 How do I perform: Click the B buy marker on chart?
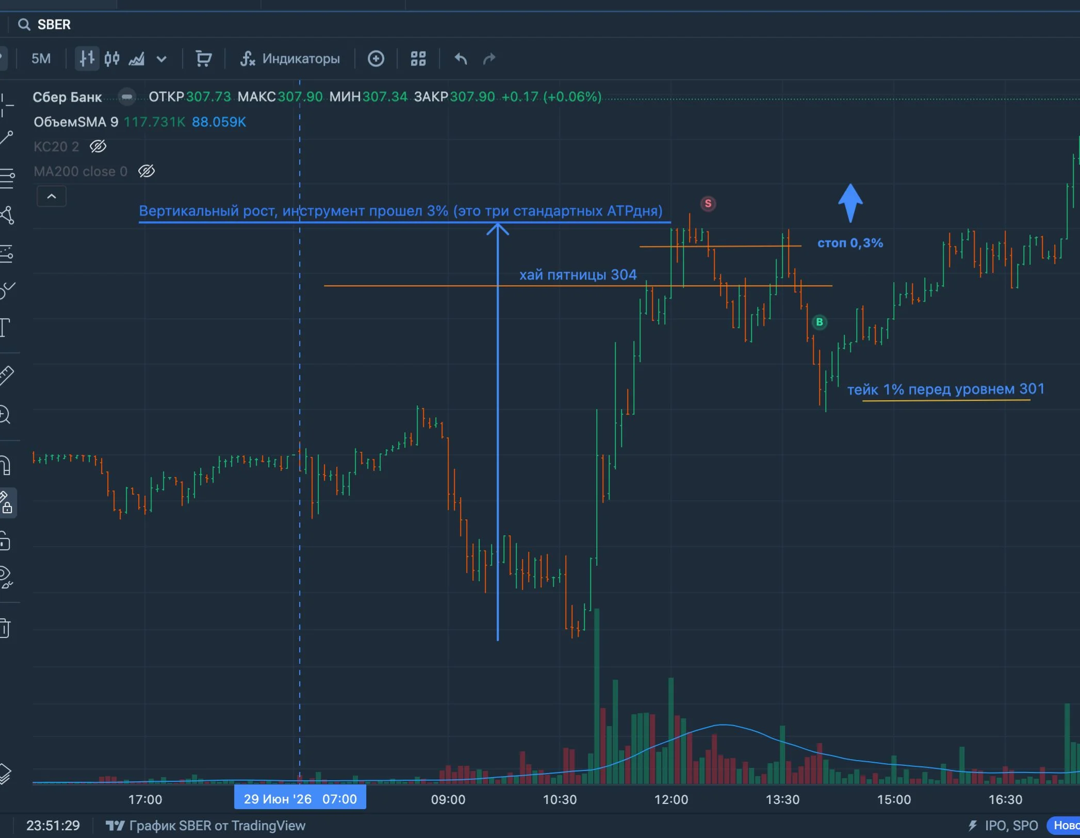point(820,322)
